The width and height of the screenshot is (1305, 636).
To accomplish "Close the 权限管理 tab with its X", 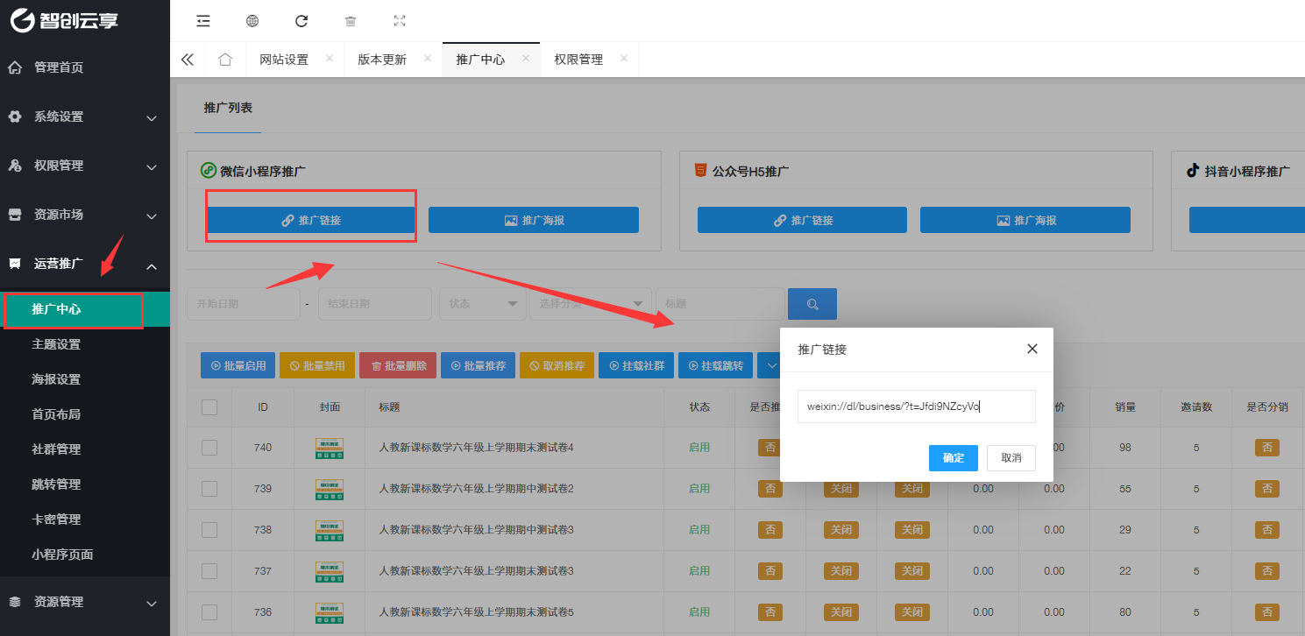I will point(624,58).
